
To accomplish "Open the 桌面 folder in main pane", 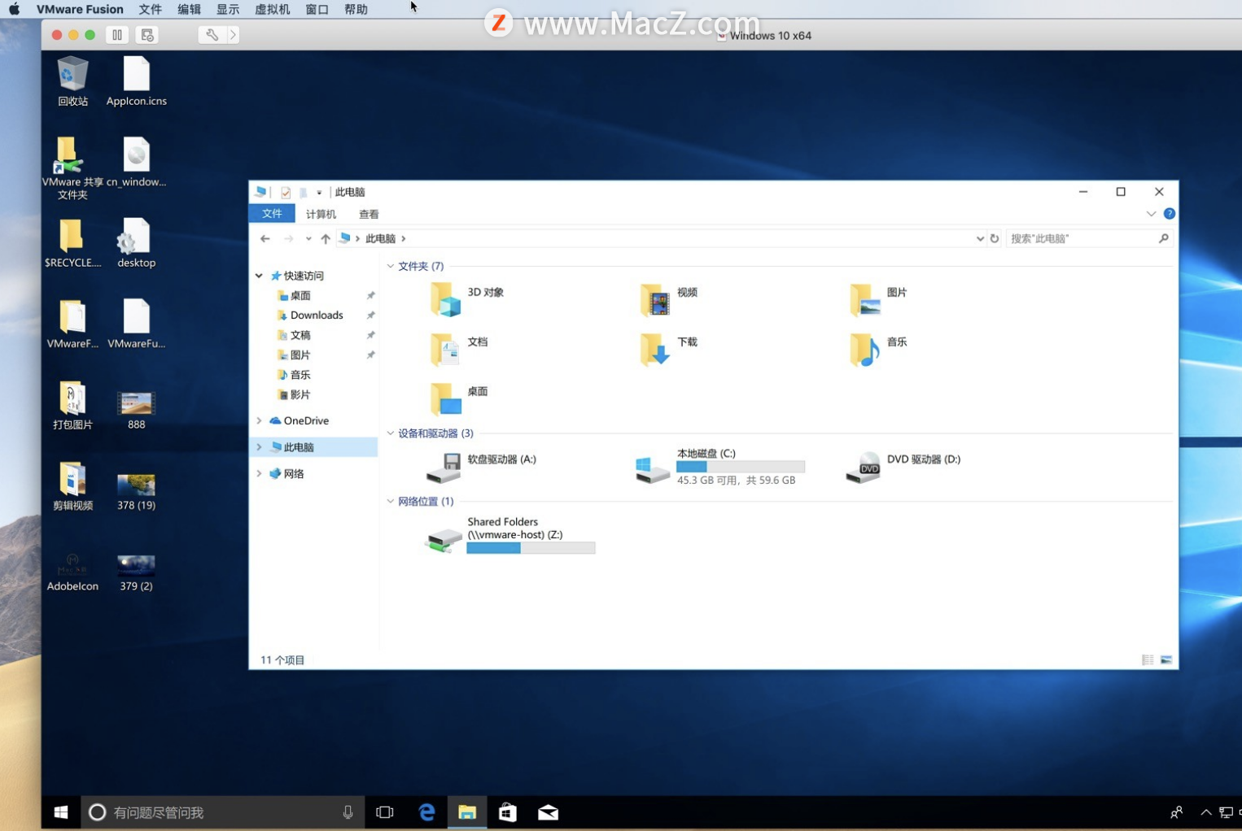I will 459,398.
